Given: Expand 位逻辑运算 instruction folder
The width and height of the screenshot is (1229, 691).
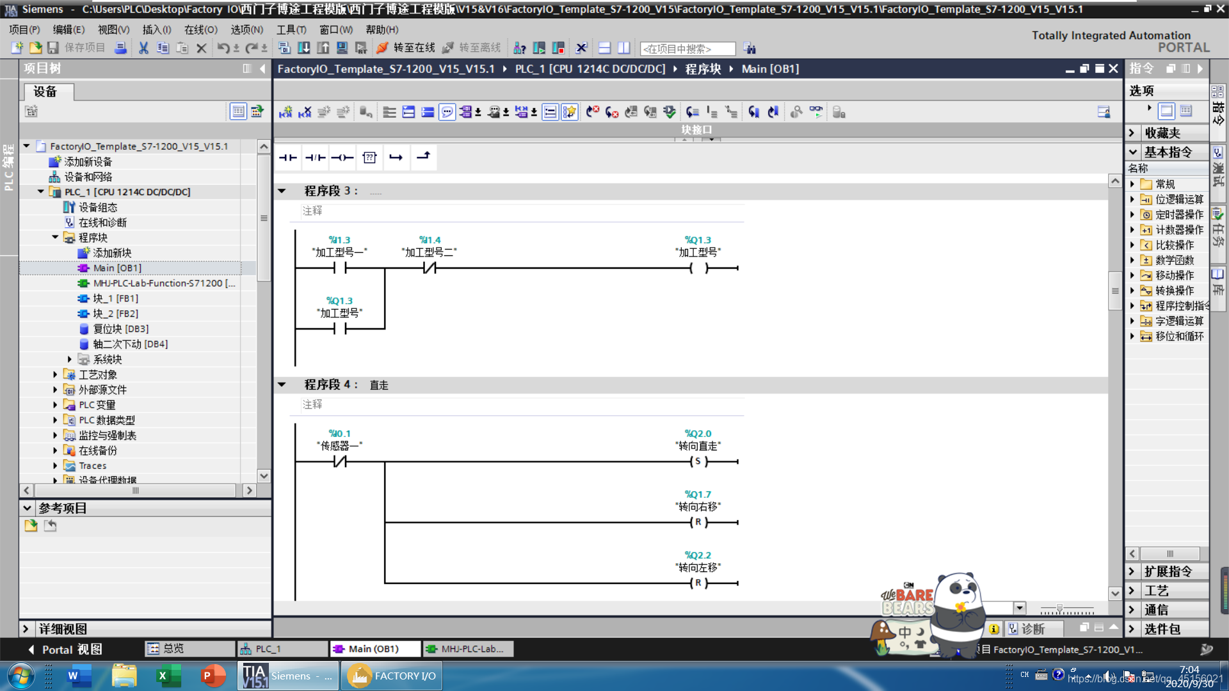Looking at the screenshot, I should click(1132, 200).
